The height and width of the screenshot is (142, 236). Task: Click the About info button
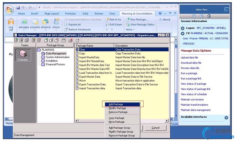(x=165, y=19)
